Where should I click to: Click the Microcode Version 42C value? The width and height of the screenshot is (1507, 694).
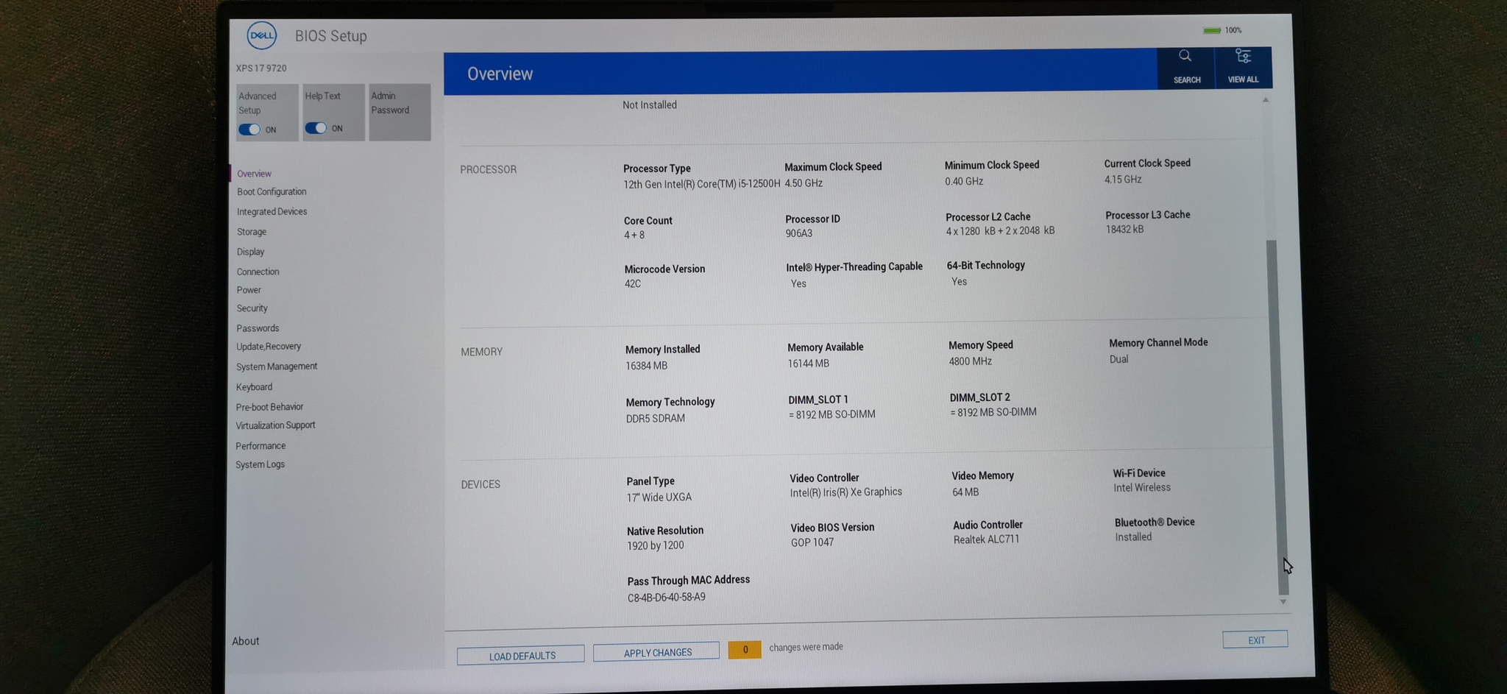pos(633,283)
